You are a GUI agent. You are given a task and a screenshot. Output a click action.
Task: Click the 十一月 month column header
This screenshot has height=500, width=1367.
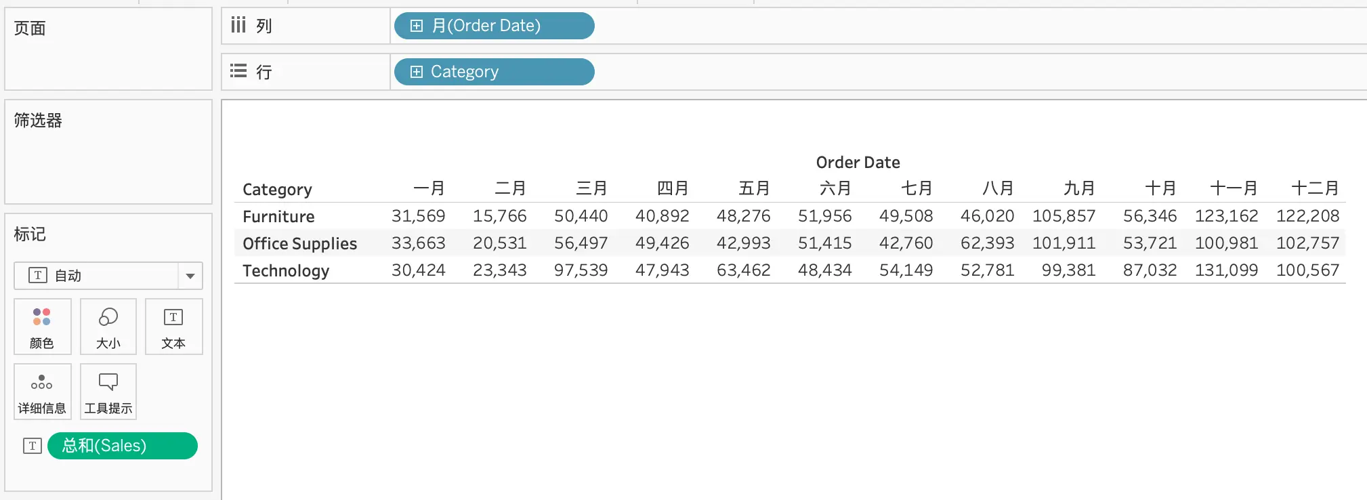(1234, 188)
